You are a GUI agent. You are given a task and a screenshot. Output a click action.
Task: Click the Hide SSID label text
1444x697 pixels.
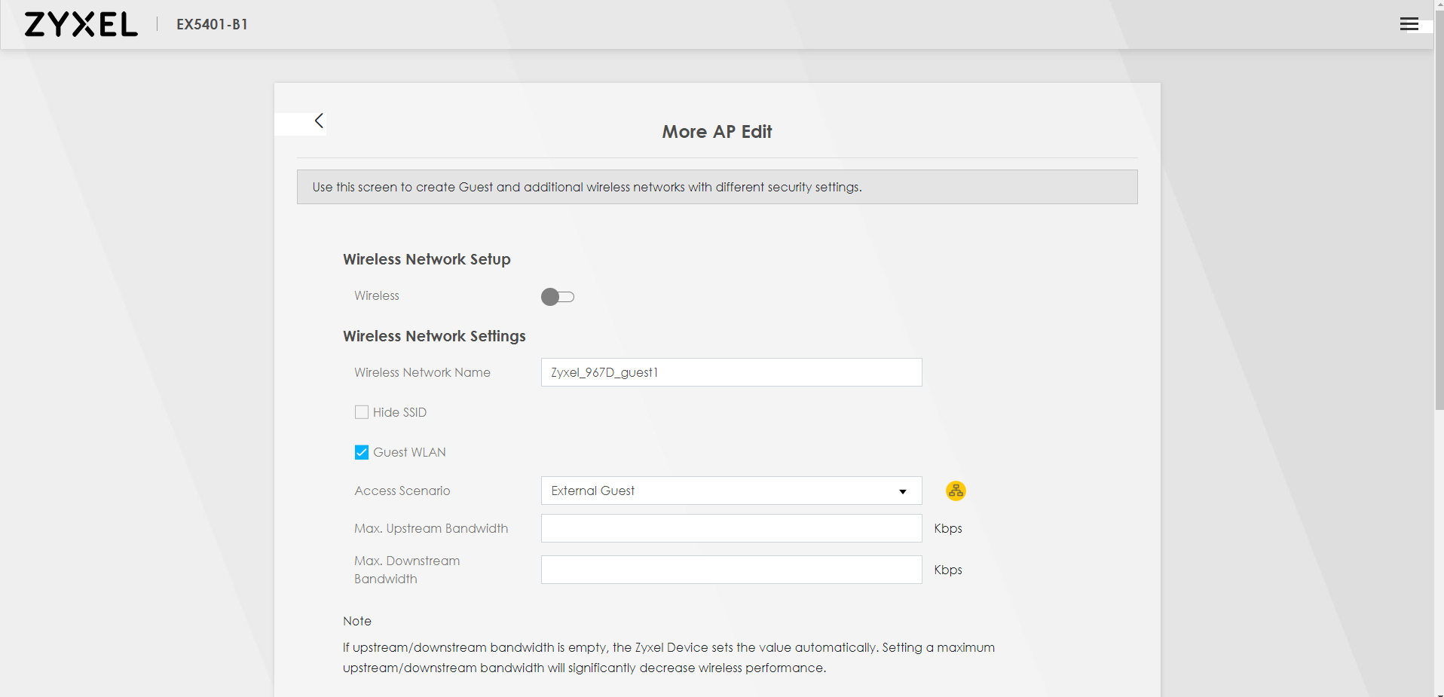[399, 412]
